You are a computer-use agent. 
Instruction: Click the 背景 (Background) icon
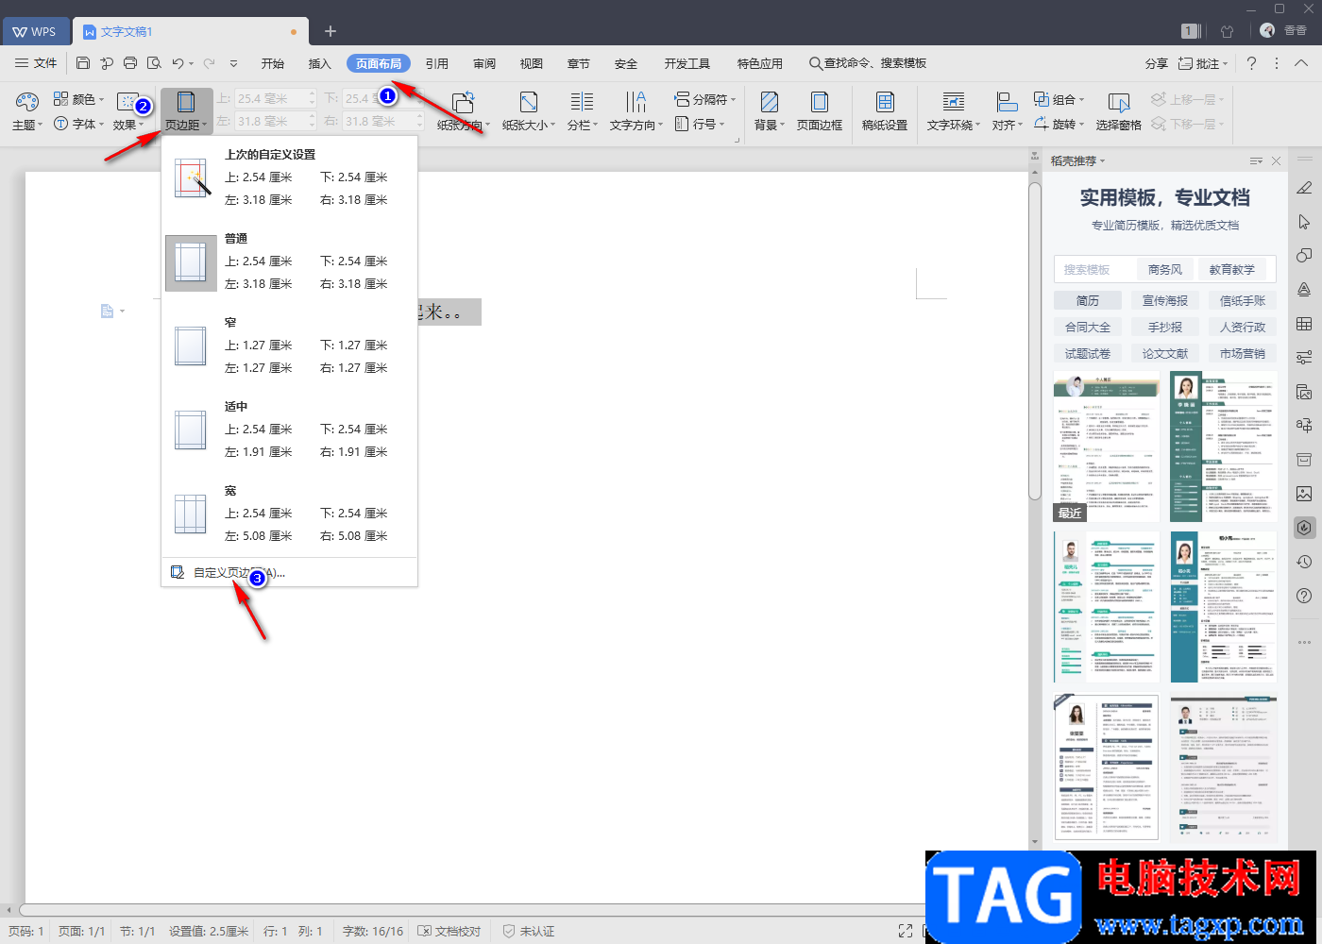coord(770,102)
